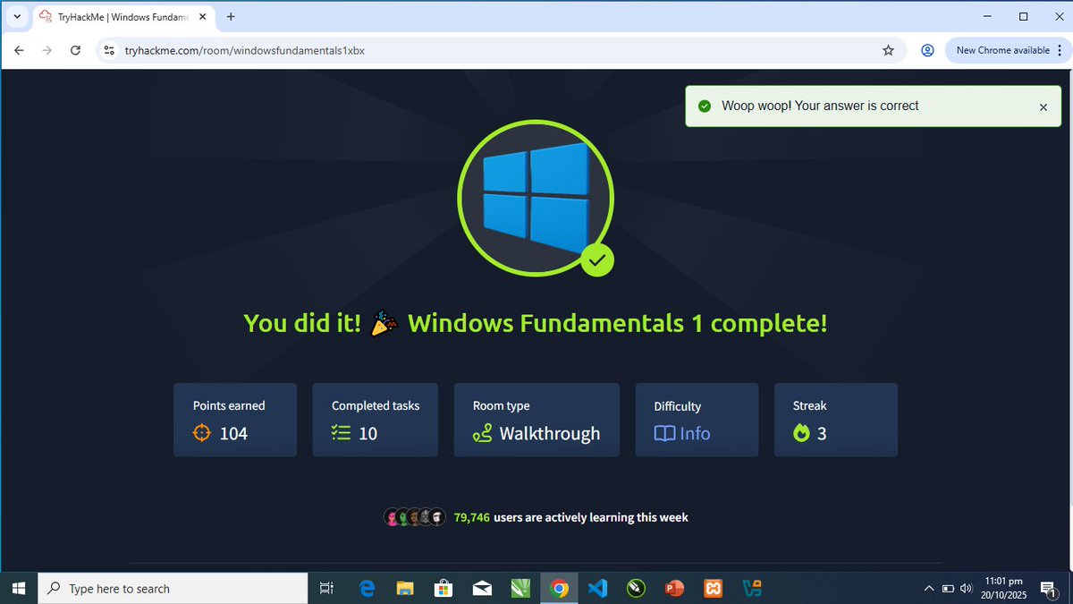Open Task View in the taskbar
1073x604 pixels.
click(327, 588)
